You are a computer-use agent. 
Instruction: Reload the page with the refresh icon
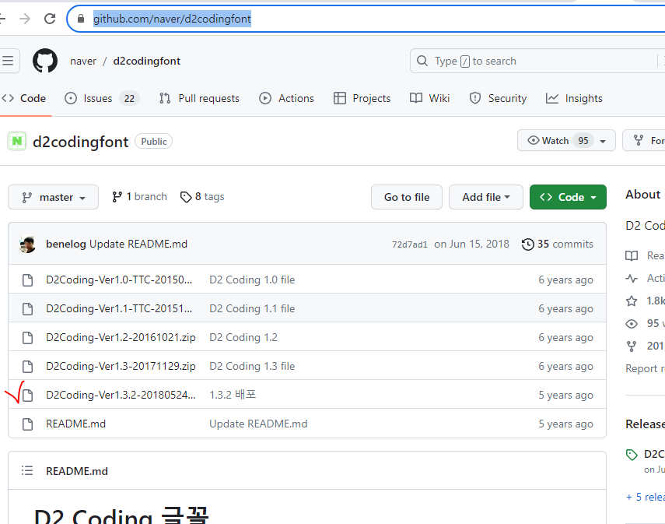[x=49, y=18]
